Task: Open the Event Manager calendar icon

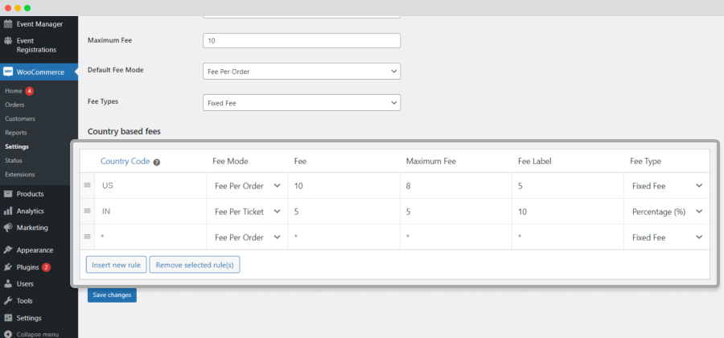Action: pyautogui.click(x=7, y=24)
